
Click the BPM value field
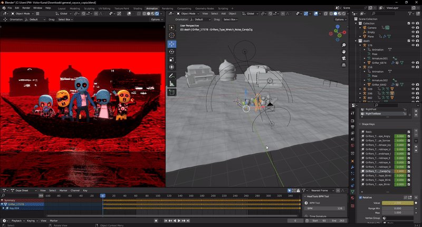(325, 208)
